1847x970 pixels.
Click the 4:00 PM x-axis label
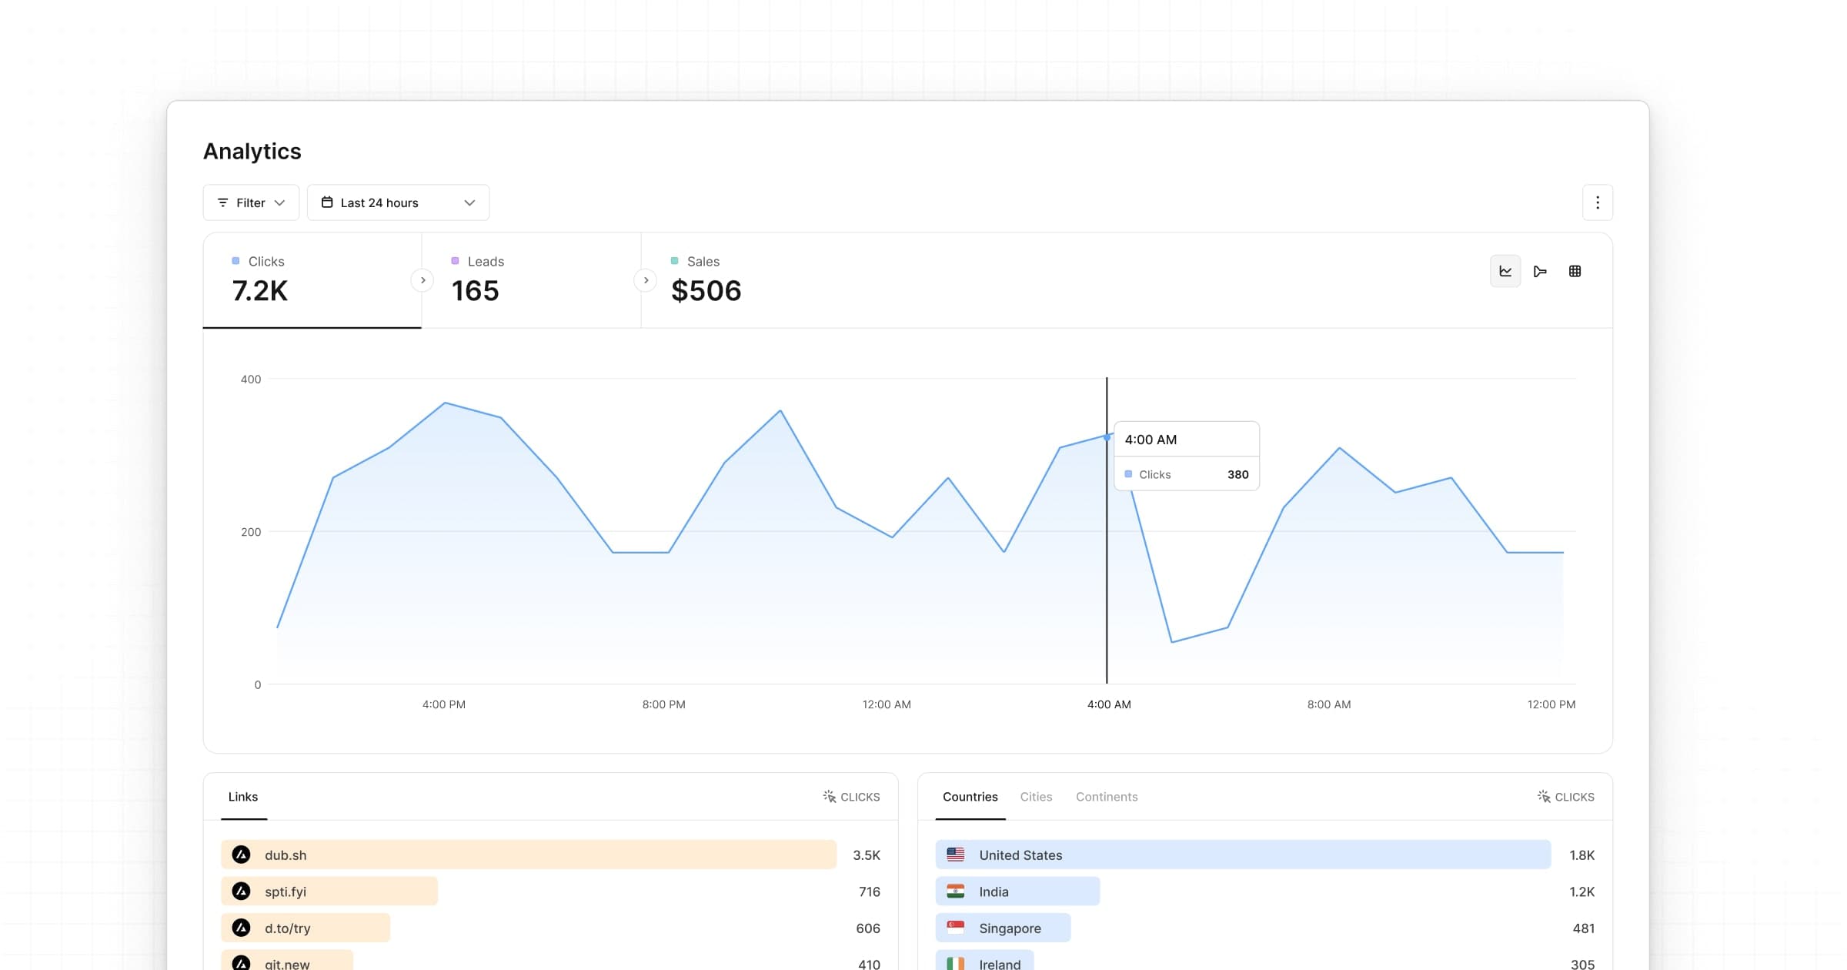pos(444,704)
